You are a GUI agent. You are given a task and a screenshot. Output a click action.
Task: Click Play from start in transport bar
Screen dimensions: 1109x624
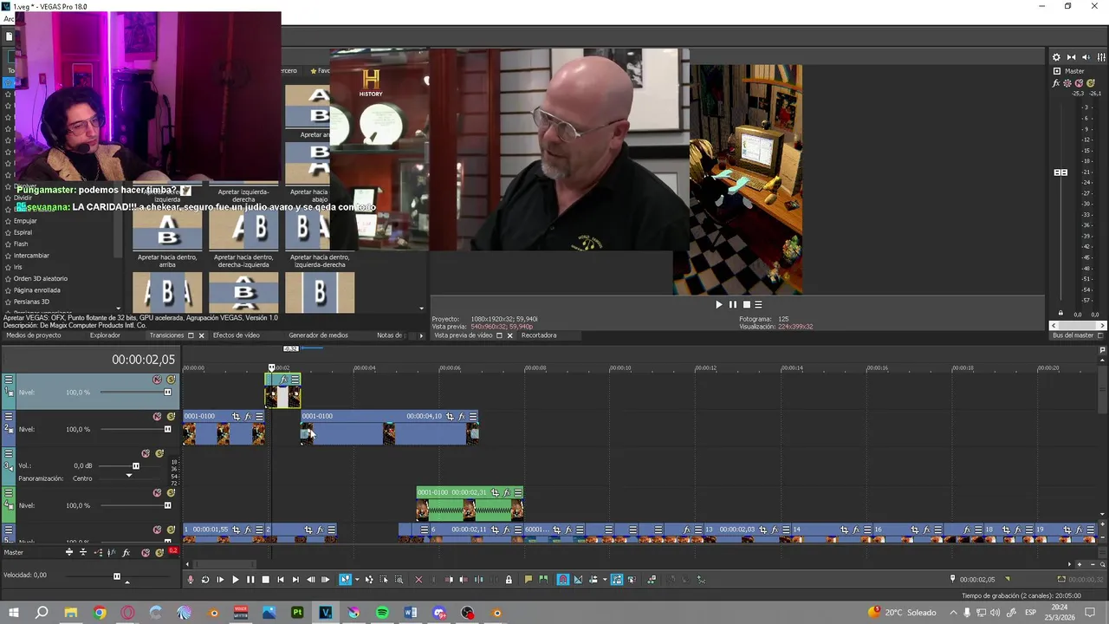click(220, 580)
